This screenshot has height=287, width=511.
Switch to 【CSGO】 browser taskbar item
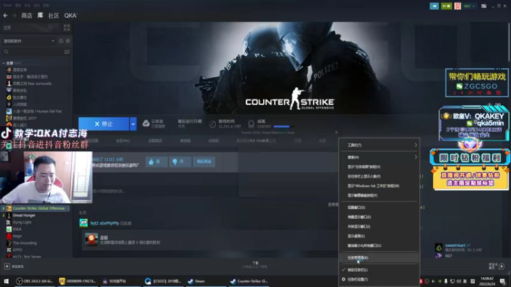(163, 281)
